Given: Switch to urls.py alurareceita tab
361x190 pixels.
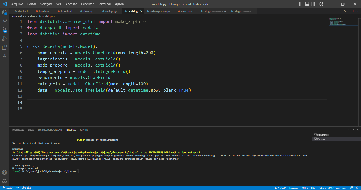Looking at the screenshot, I should [x=213, y=11].
